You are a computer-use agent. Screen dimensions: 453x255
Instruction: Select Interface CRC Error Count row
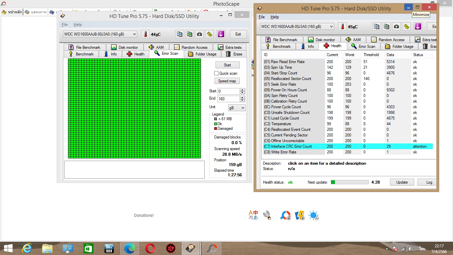[348, 146]
